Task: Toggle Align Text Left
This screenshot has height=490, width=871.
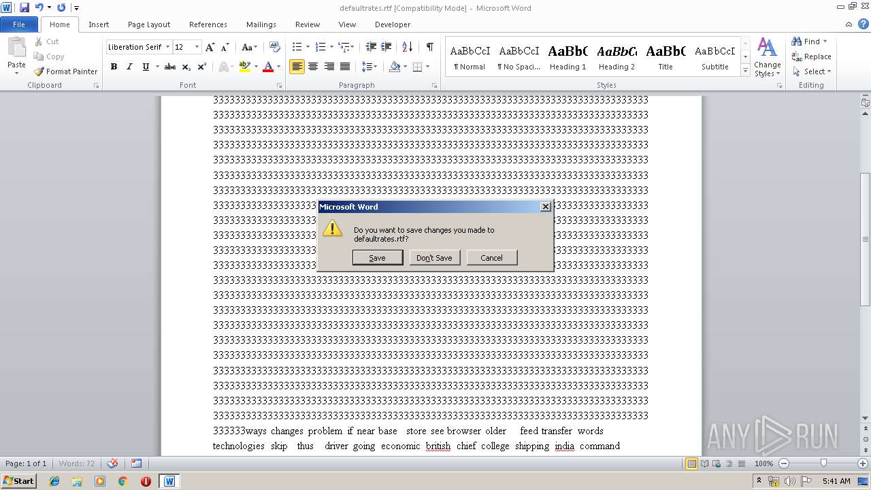Action: point(297,67)
